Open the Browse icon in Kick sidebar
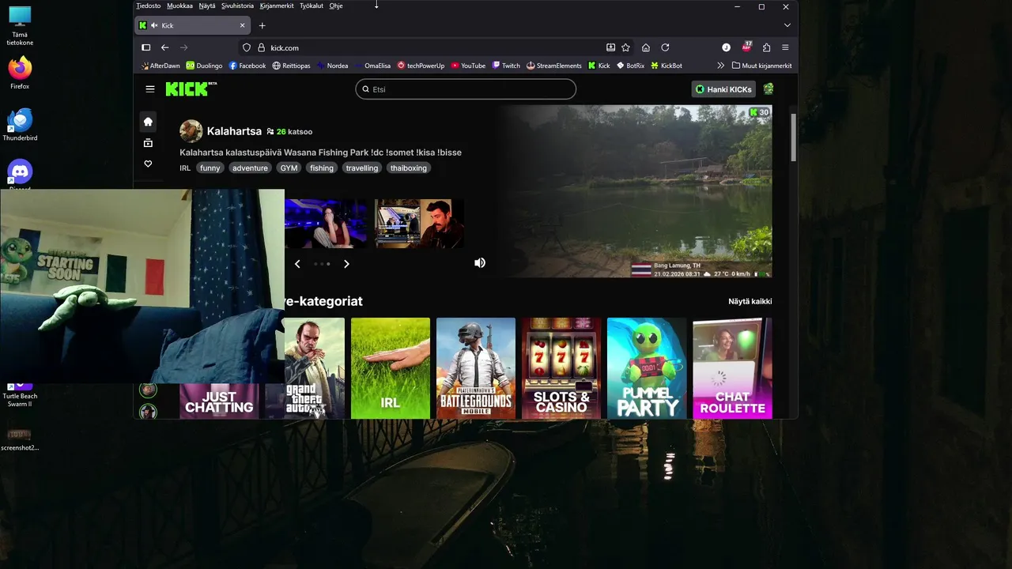1012x569 pixels. (x=148, y=143)
